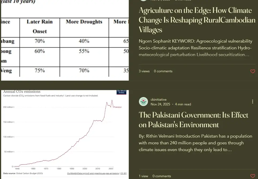Open the ckinitiative author profile name
This screenshot has height=179, width=258.
pos(159,100)
